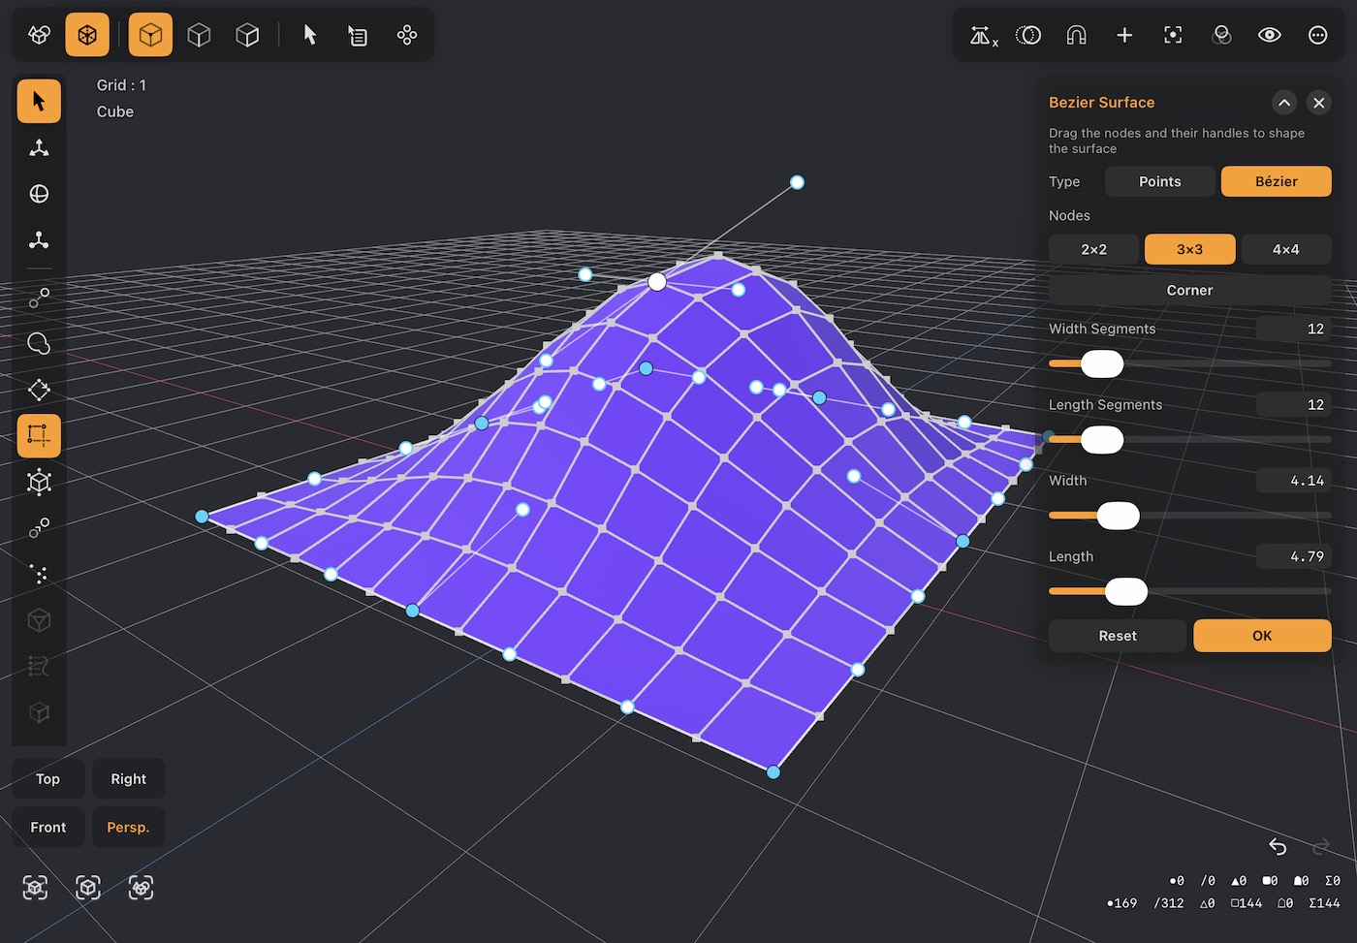Image resolution: width=1357 pixels, height=943 pixels.
Task: Click the four-circle cluster icon in top toolbar
Action: click(x=407, y=35)
